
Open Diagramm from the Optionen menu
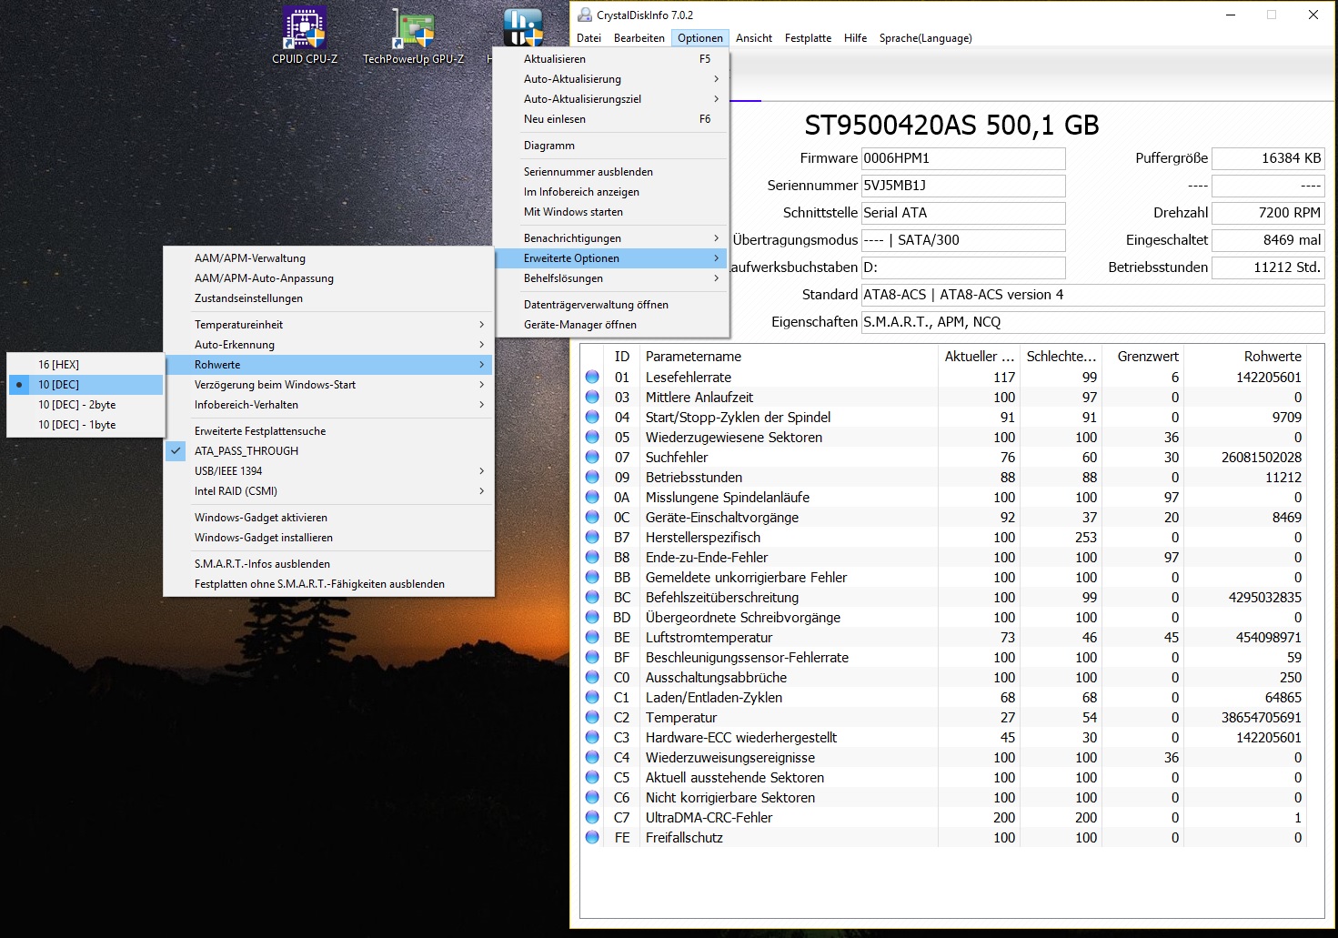pos(610,146)
